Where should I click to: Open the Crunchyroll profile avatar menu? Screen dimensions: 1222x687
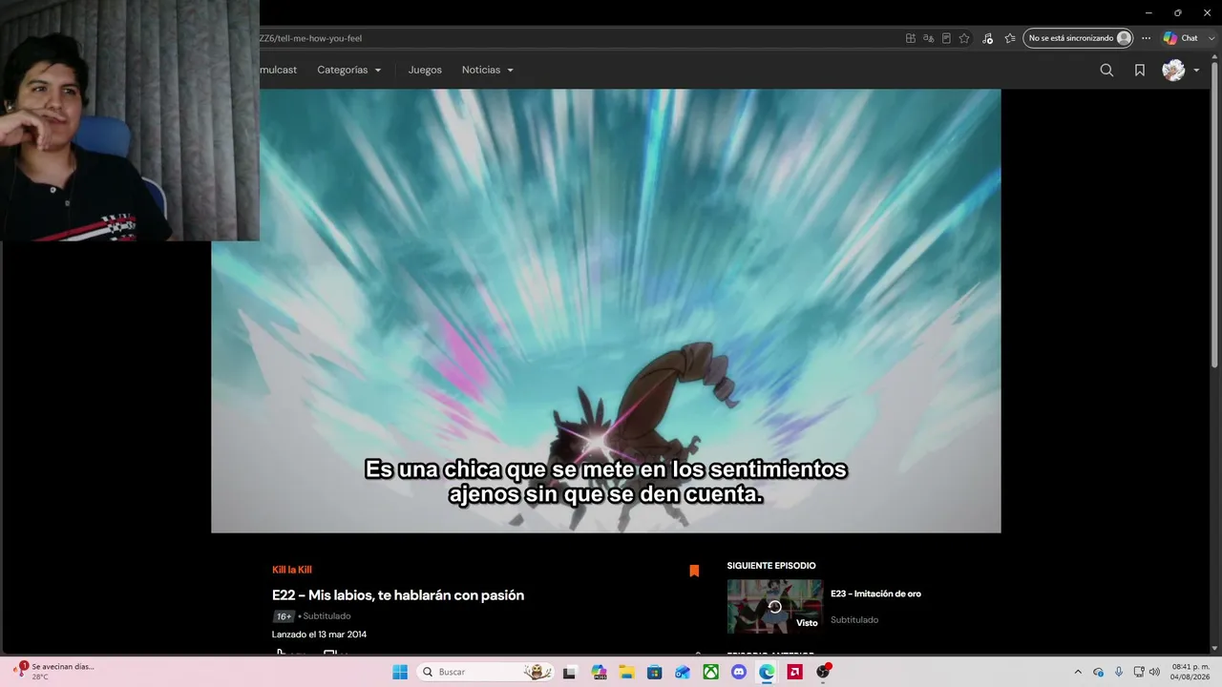coord(1181,70)
